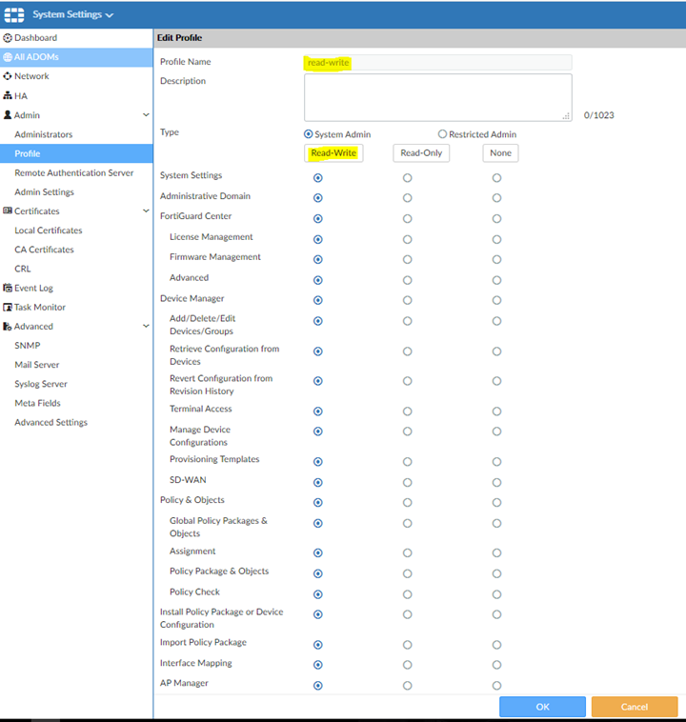
Task: Click the Event Log icon in sidebar
Action: coord(8,288)
